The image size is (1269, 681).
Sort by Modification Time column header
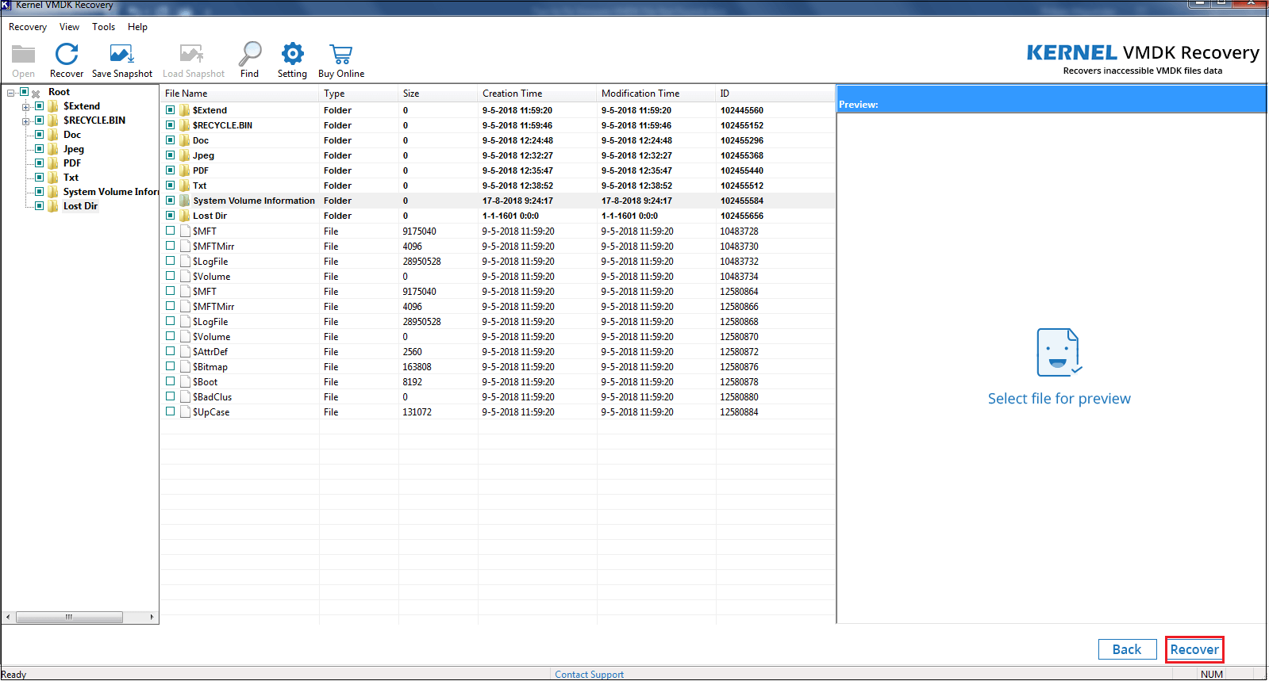(656, 94)
